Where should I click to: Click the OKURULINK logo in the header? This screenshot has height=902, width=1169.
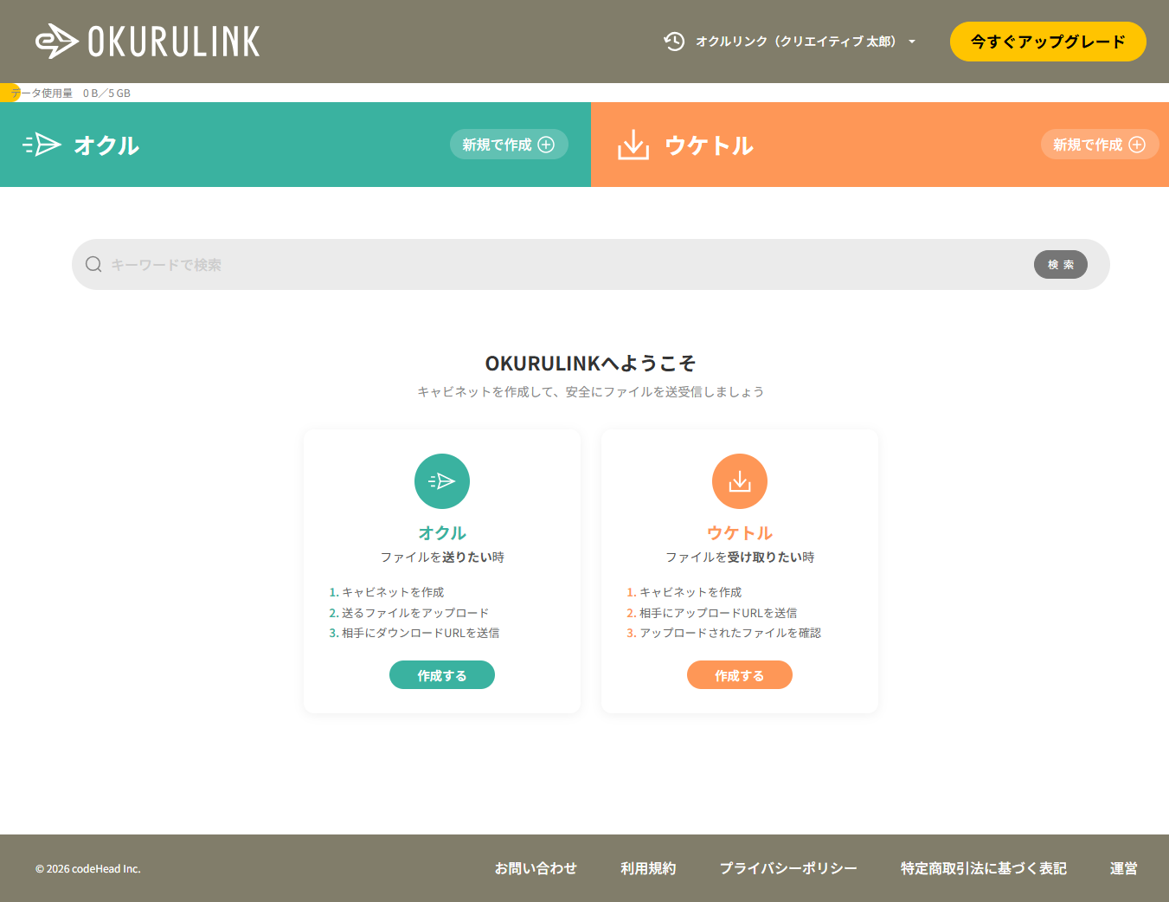point(147,42)
